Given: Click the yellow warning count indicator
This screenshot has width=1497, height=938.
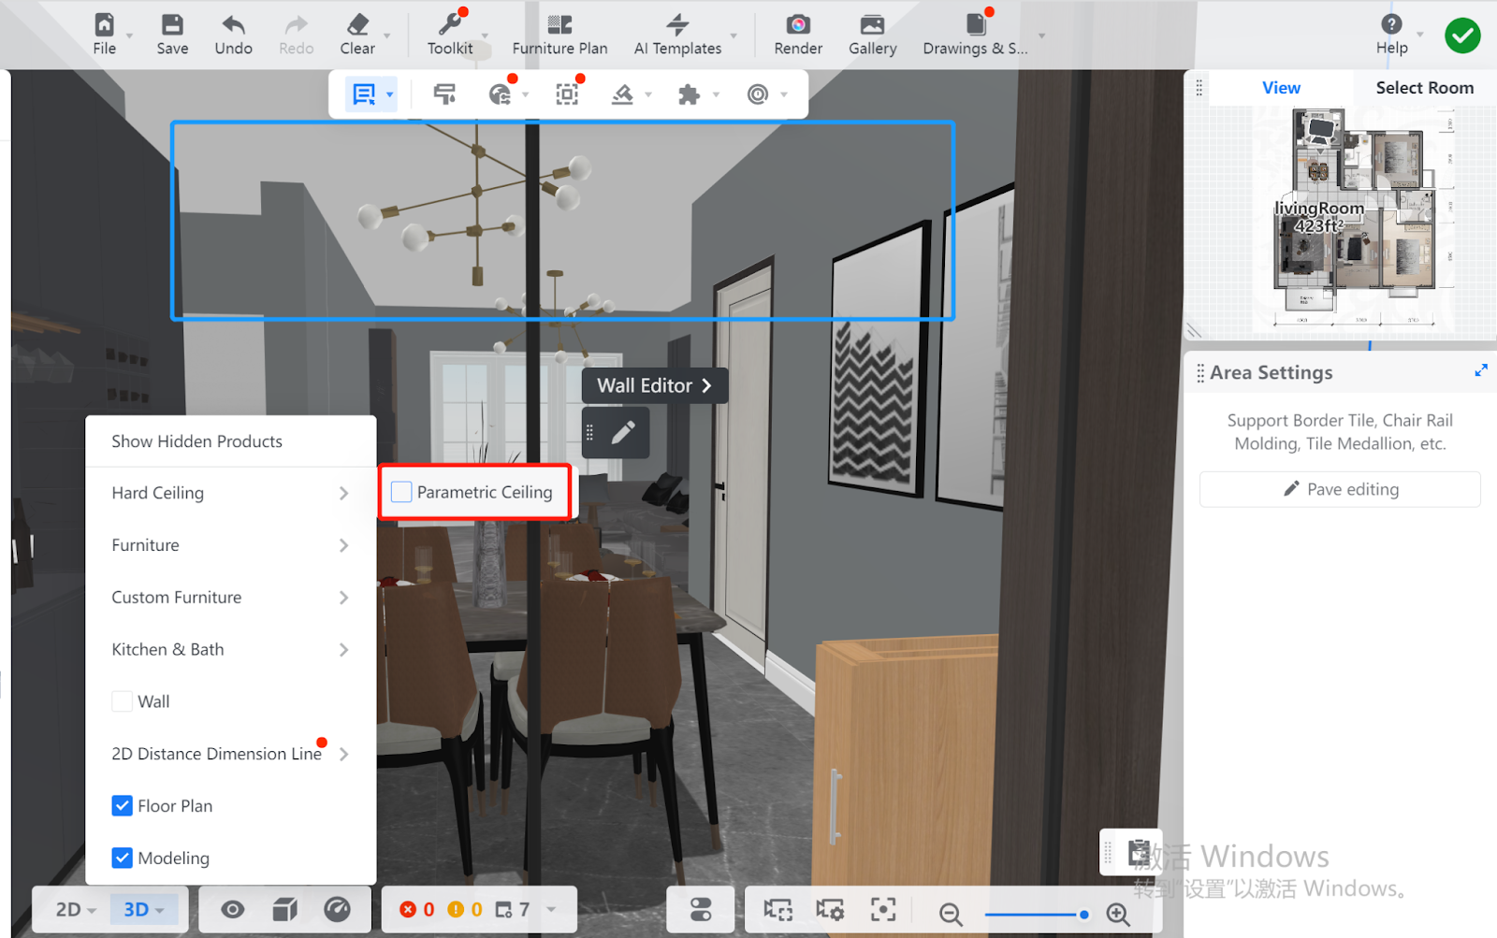Looking at the screenshot, I should (x=465, y=909).
